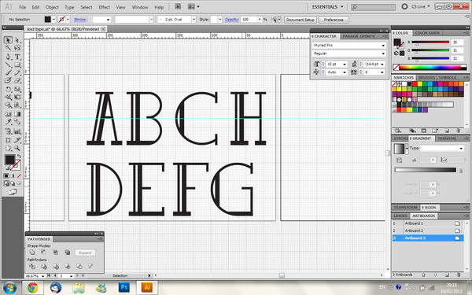Select the Paintbrush tool

point(8,72)
